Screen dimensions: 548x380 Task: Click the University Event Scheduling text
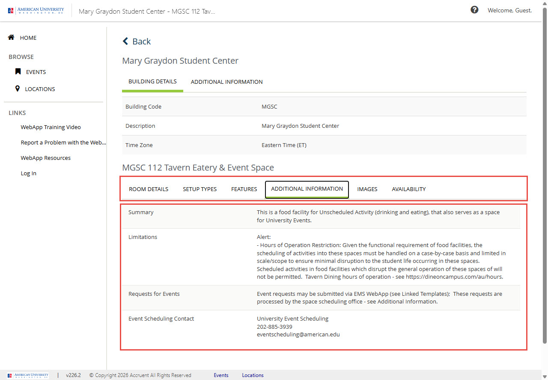(x=293, y=318)
